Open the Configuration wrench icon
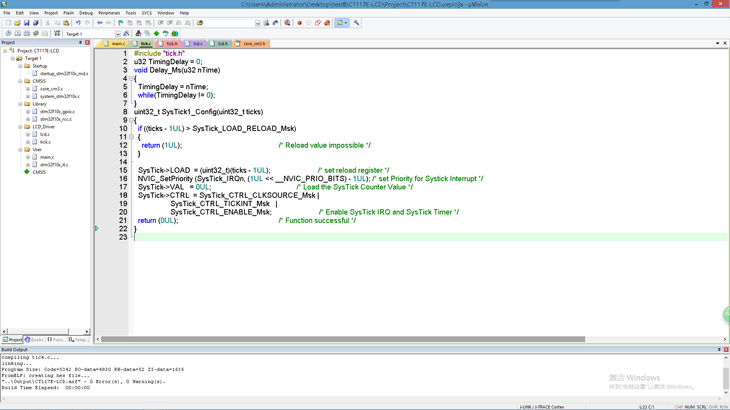The height and width of the screenshot is (410, 730). coord(356,23)
